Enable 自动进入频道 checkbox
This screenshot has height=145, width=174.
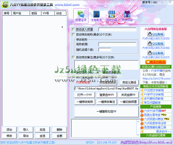click(73, 30)
